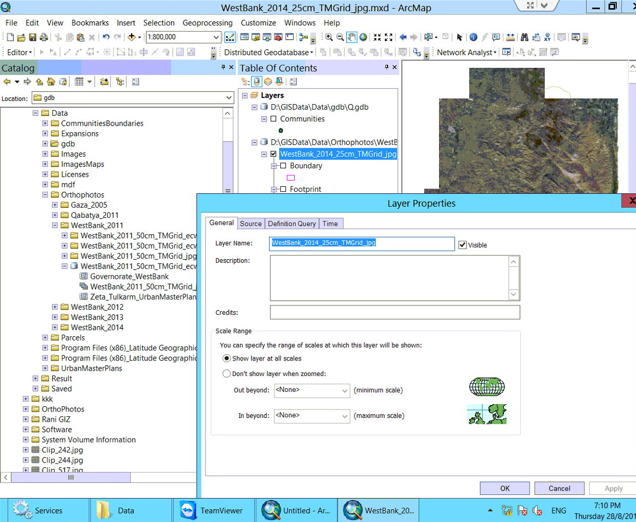Switch TOC to List By Source

(x=256, y=82)
